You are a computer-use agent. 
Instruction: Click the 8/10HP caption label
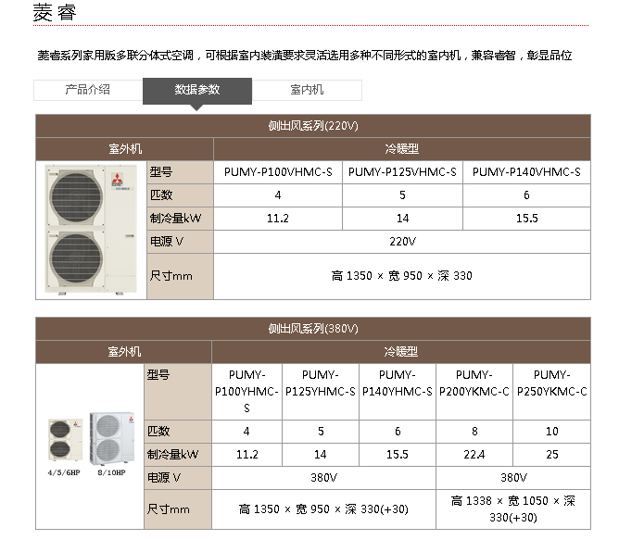[x=112, y=472]
